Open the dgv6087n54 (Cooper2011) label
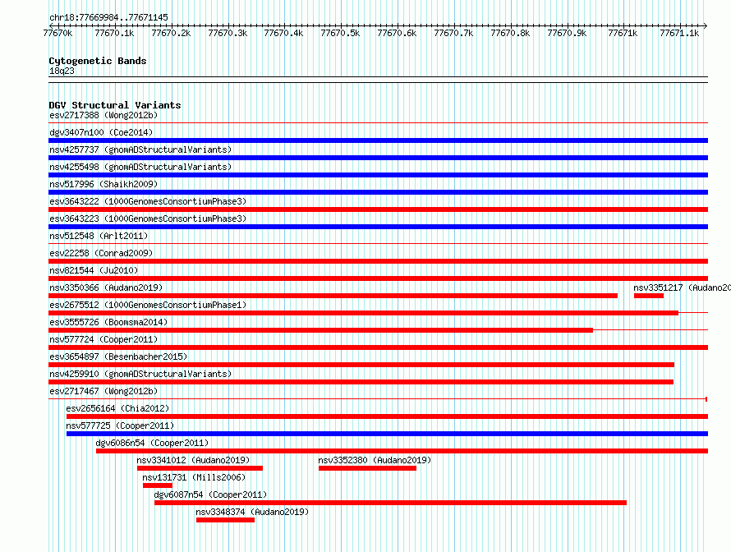 [x=210, y=494]
